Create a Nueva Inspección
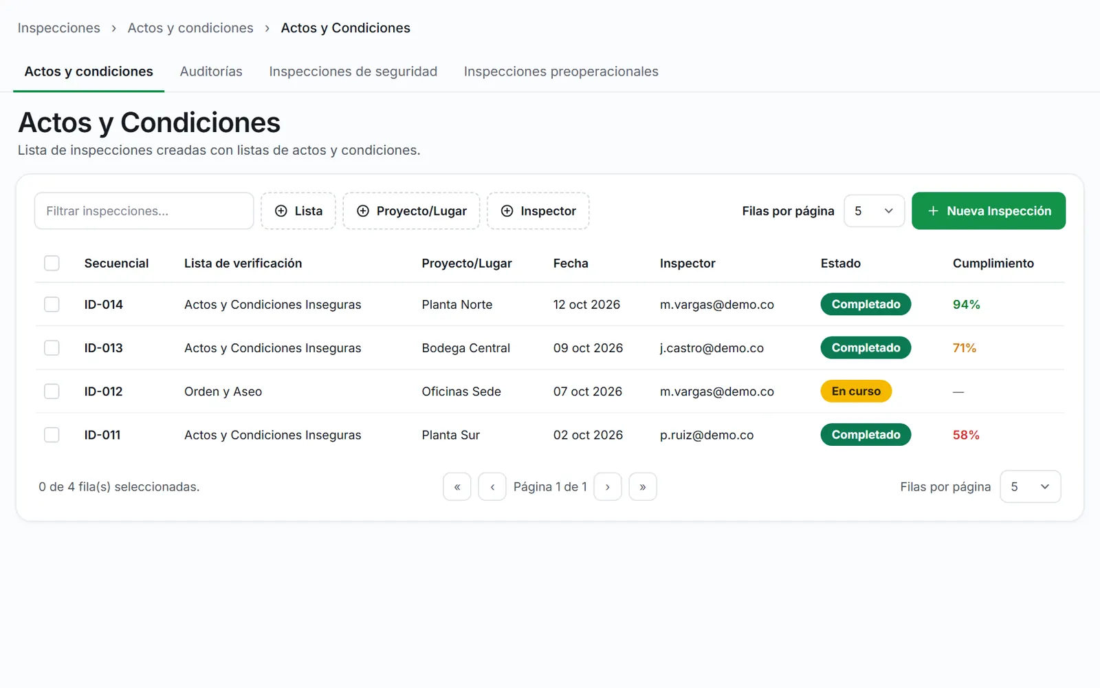This screenshot has width=1100, height=688. coord(989,211)
